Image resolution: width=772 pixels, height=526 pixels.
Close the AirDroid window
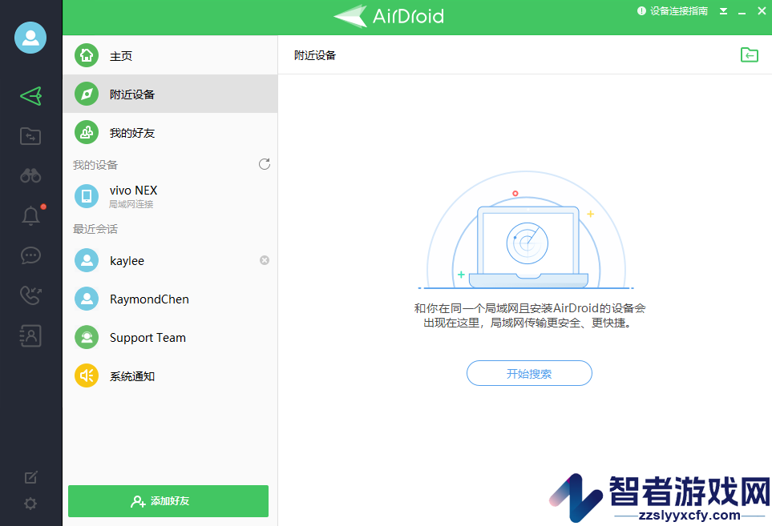(762, 10)
